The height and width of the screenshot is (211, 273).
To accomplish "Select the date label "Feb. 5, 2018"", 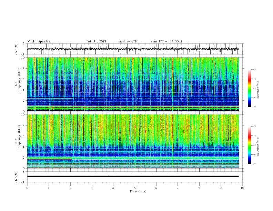I will (96, 41).
